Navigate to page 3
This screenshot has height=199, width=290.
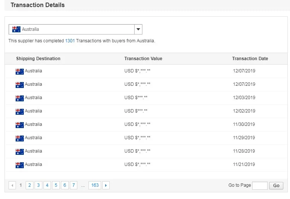tap(38, 185)
